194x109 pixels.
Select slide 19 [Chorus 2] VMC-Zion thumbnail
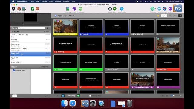pyautogui.click(x=142, y=80)
